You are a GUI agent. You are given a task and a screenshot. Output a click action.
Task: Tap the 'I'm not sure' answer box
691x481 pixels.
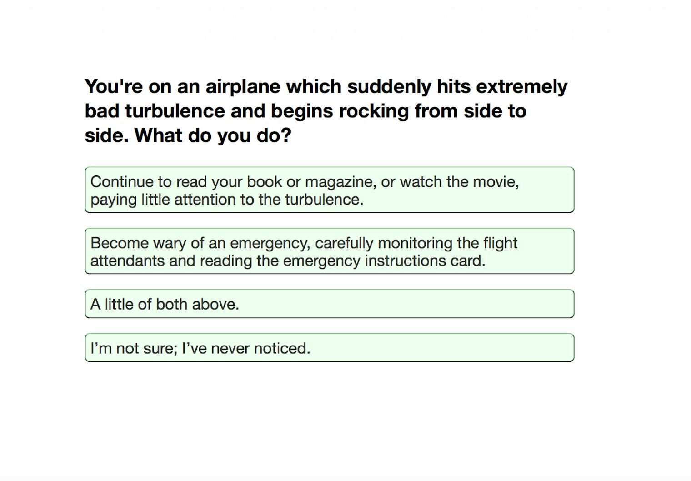[329, 348]
